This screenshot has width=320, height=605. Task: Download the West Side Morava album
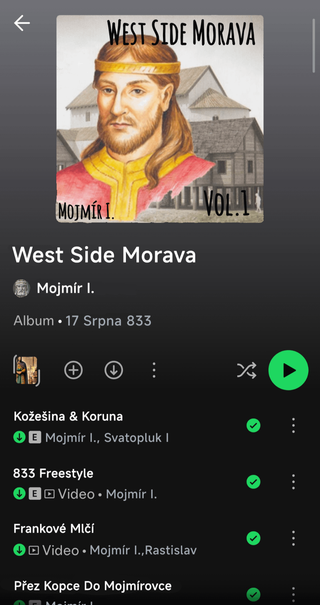point(114,370)
